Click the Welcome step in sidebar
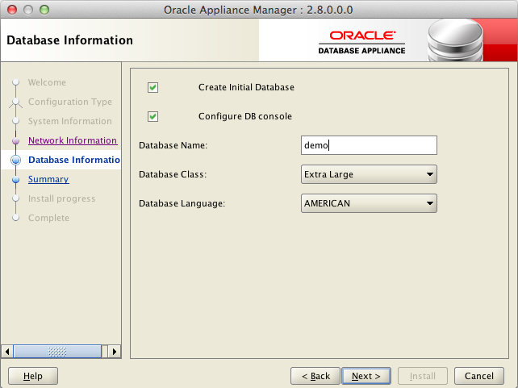This screenshot has width=518, height=388. point(47,82)
